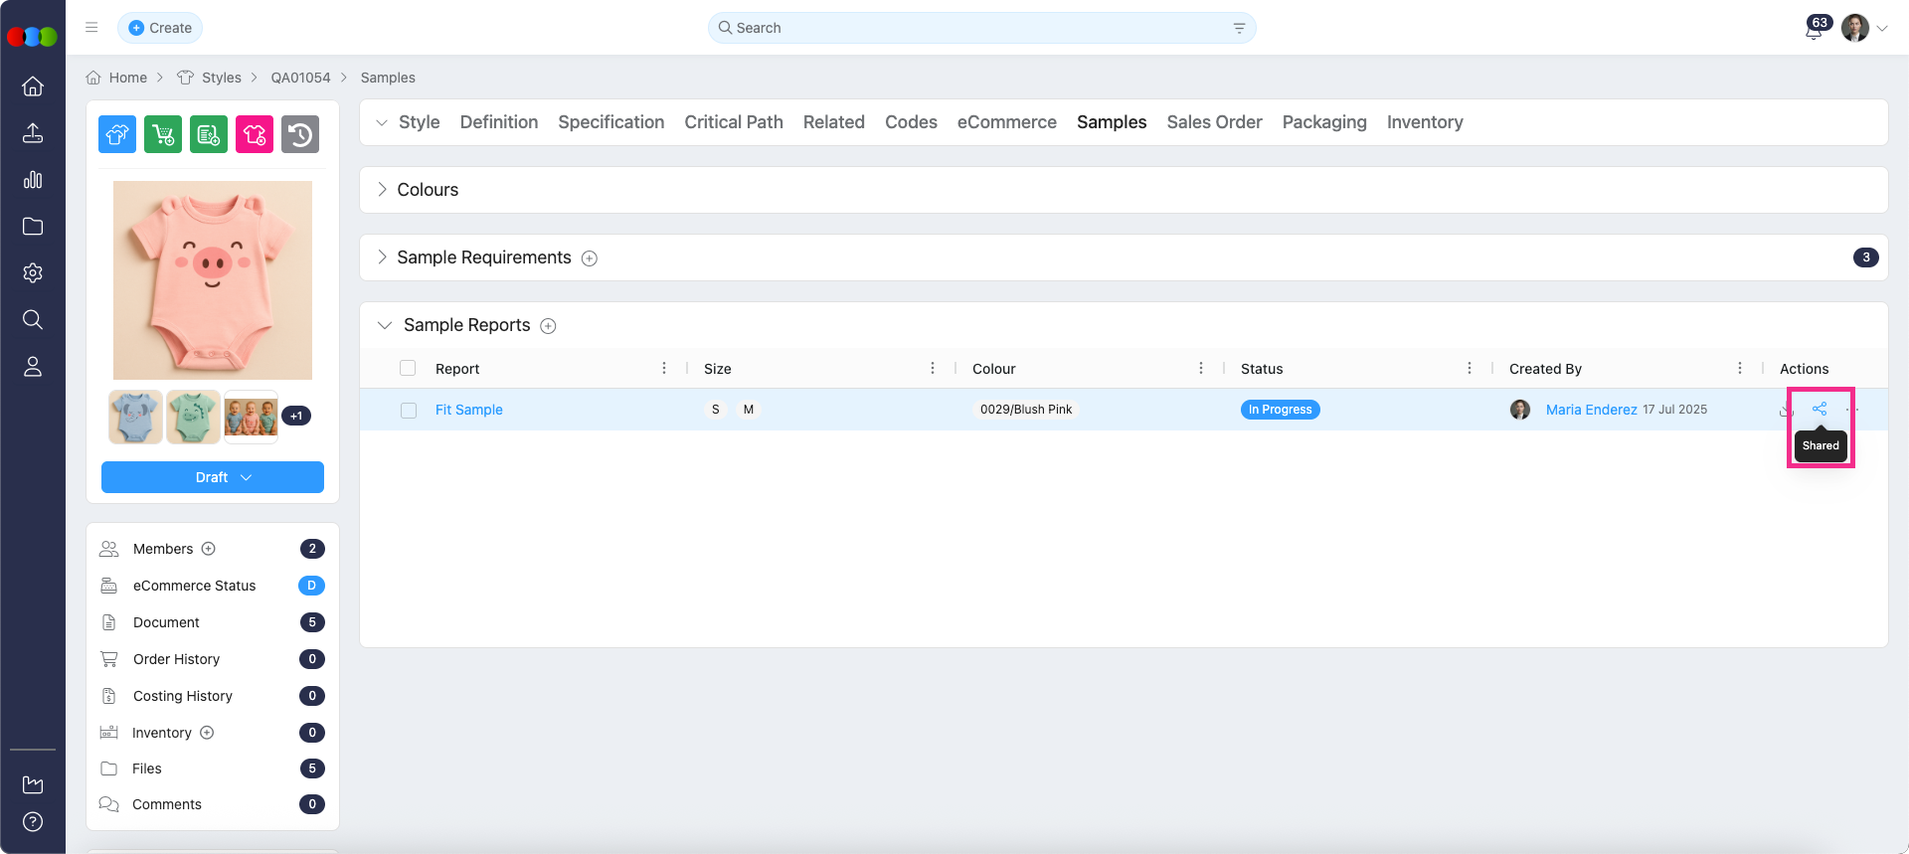Toggle the select-all checkbox in Report header
Viewport: 1909px width, 854px height.
pyautogui.click(x=408, y=369)
